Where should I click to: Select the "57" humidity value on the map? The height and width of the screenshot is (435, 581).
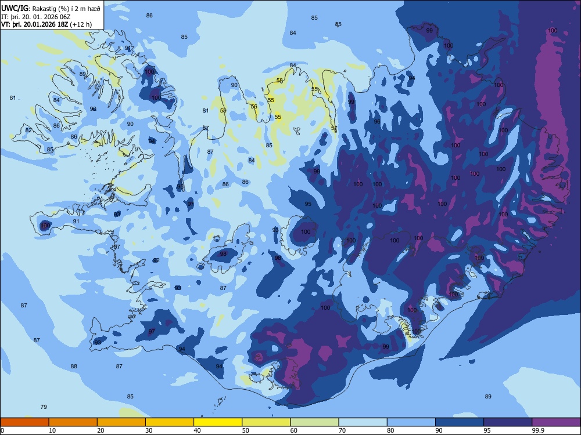pos(334,128)
